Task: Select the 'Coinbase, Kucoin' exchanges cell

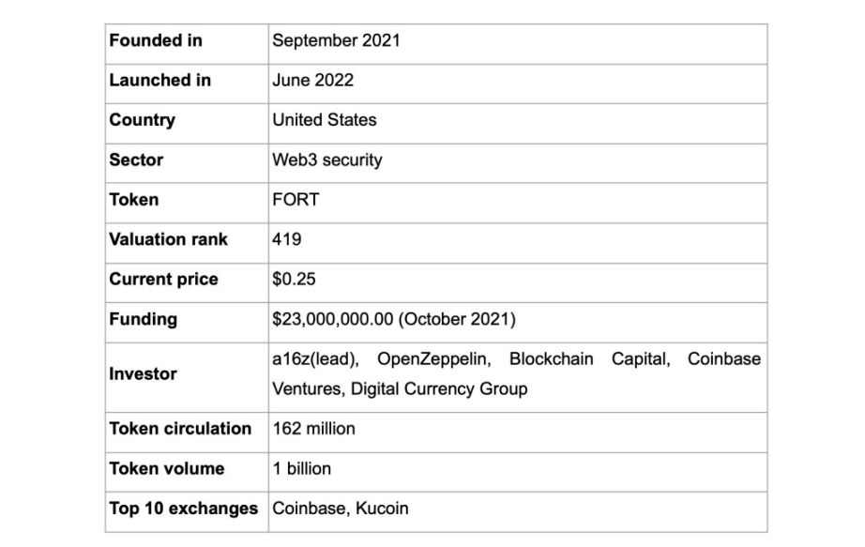Action: point(518,512)
